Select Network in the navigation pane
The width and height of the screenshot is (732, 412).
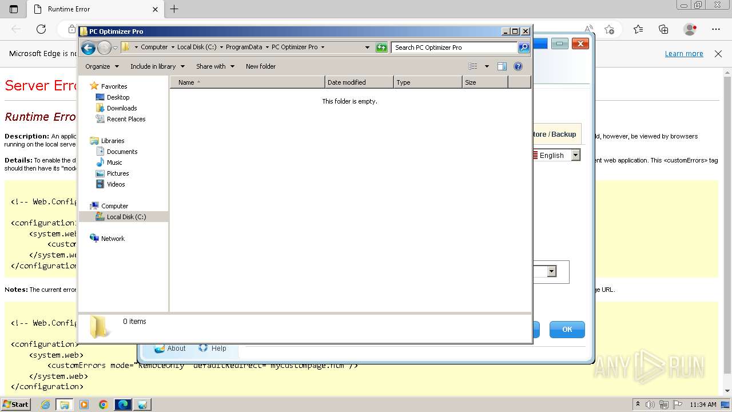(113, 239)
